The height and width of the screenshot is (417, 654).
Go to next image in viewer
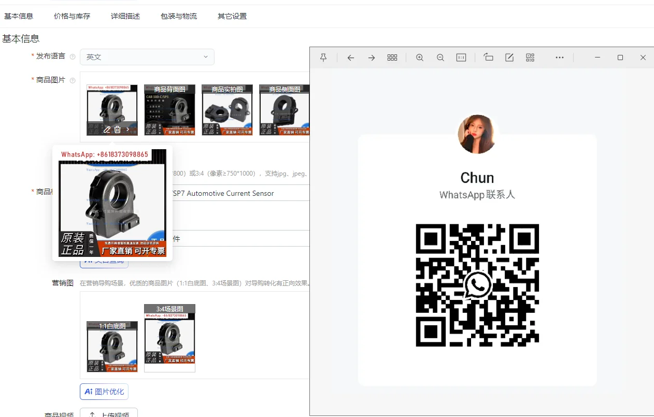point(372,57)
